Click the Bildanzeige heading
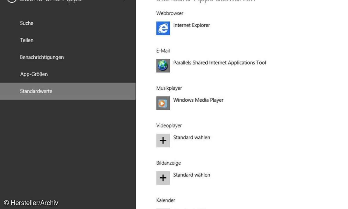 pos(168,163)
